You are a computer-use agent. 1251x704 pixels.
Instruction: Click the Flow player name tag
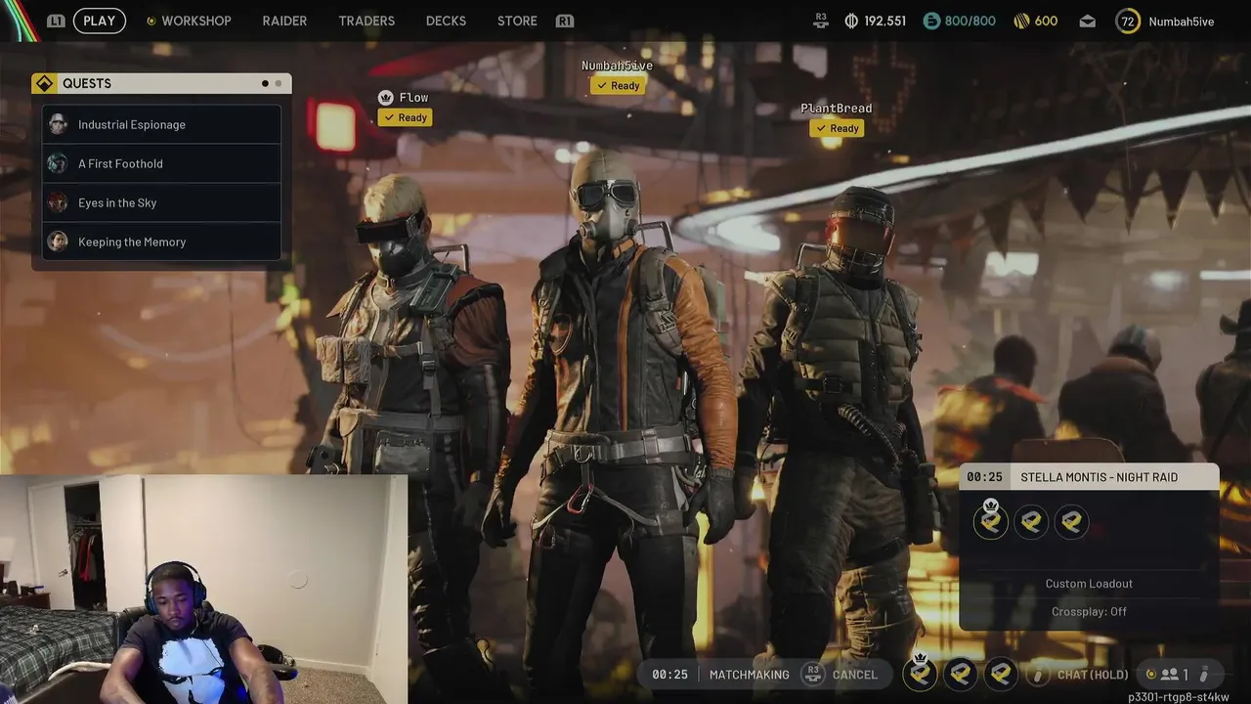413,98
